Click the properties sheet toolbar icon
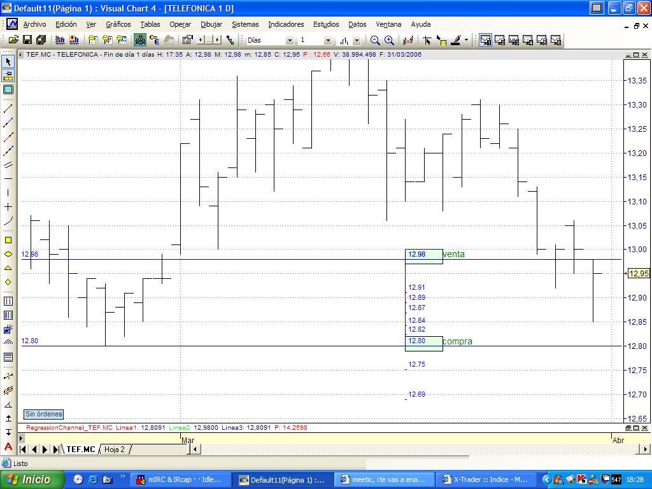Image resolution: width=652 pixels, height=489 pixels. (x=188, y=40)
